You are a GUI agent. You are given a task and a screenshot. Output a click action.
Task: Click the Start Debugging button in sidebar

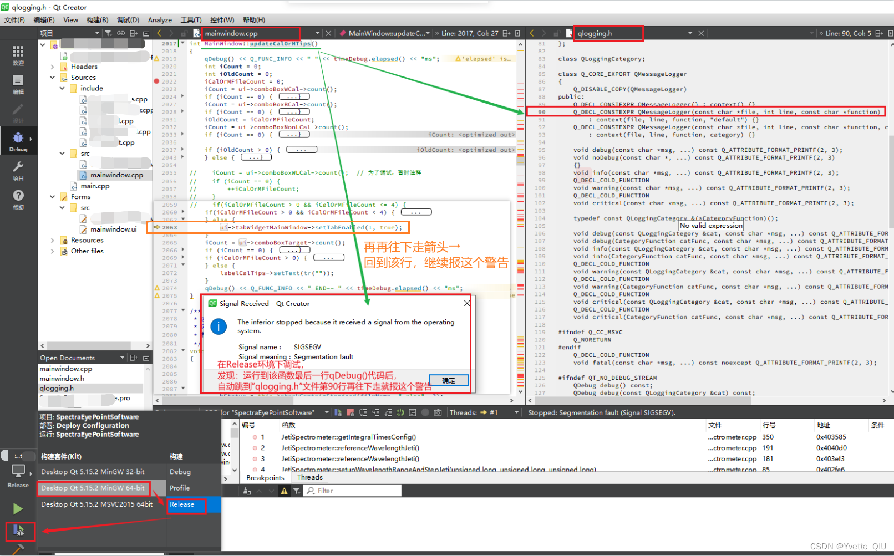(x=18, y=531)
